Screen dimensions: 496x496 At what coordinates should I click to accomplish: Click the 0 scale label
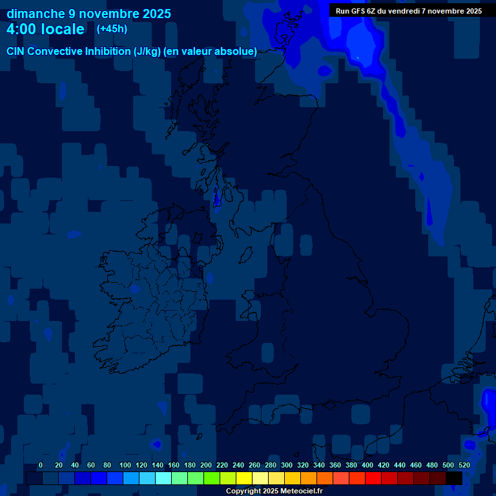click(x=41, y=465)
